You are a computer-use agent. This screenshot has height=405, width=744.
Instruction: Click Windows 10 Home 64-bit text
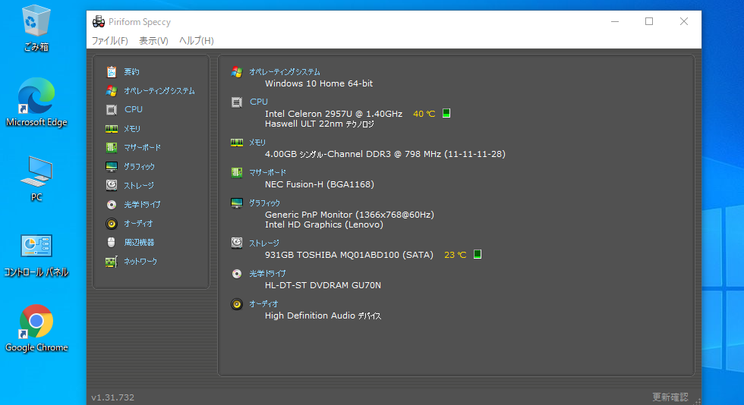pyautogui.click(x=319, y=83)
